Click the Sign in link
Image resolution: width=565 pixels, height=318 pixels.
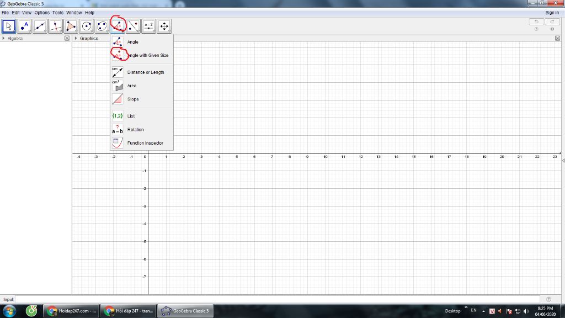[552, 13]
